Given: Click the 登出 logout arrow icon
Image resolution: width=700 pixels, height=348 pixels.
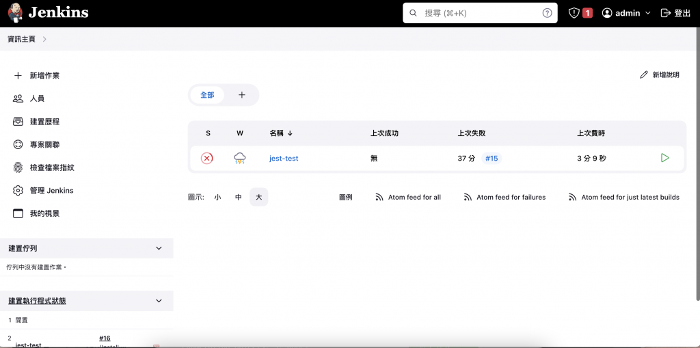Looking at the screenshot, I should coord(665,13).
